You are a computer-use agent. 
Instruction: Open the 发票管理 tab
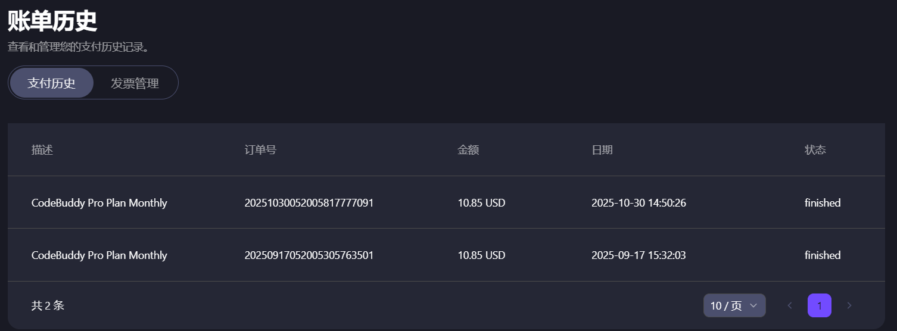pyautogui.click(x=135, y=83)
